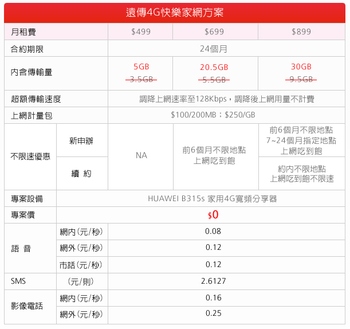Image resolution: width=350 pixels, height=329 pixels.
Task: Click the 不限速優惠 label
Action: (x=30, y=156)
